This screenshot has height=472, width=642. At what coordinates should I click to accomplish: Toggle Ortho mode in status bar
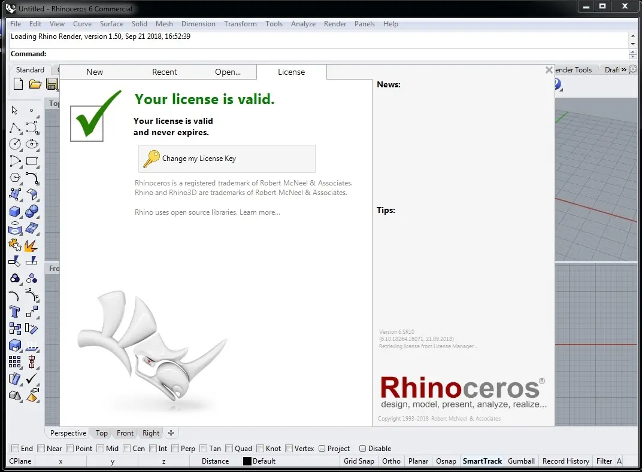(392, 461)
